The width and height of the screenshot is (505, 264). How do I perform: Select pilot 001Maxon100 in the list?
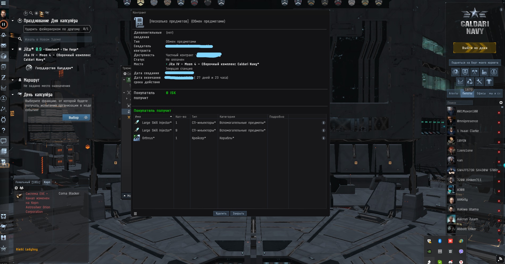473,111
